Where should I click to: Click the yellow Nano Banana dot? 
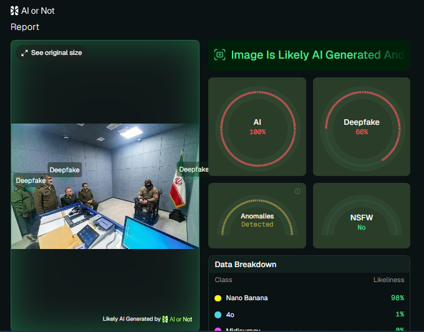pos(218,298)
